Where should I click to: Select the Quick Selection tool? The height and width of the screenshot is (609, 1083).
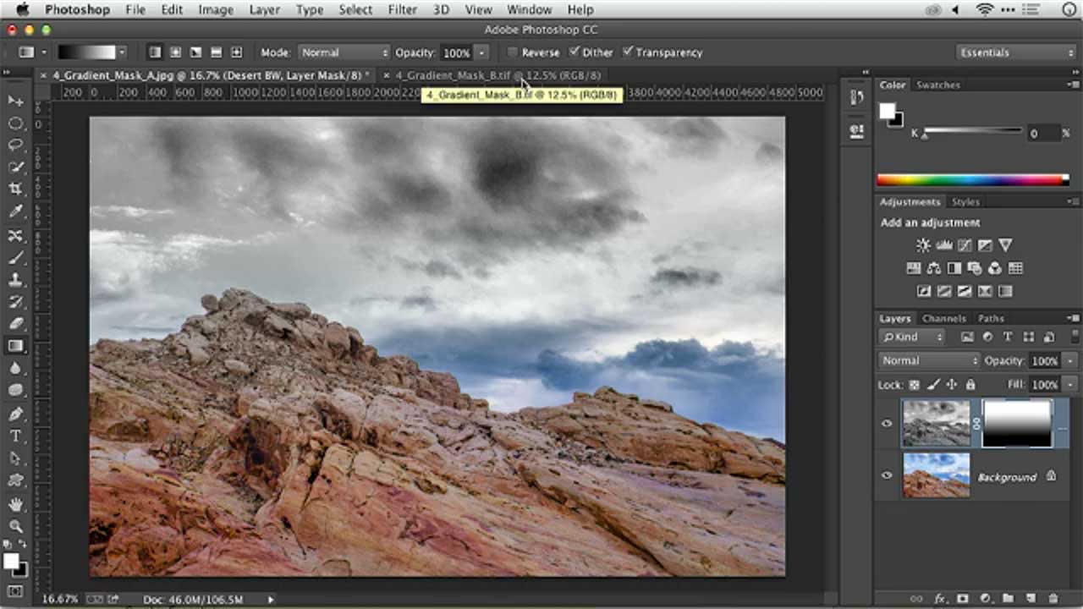coord(15,167)
